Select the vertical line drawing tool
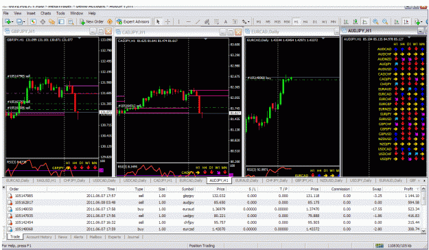The image size is (429, 250). pyautogui.click(x=179, y=21)
